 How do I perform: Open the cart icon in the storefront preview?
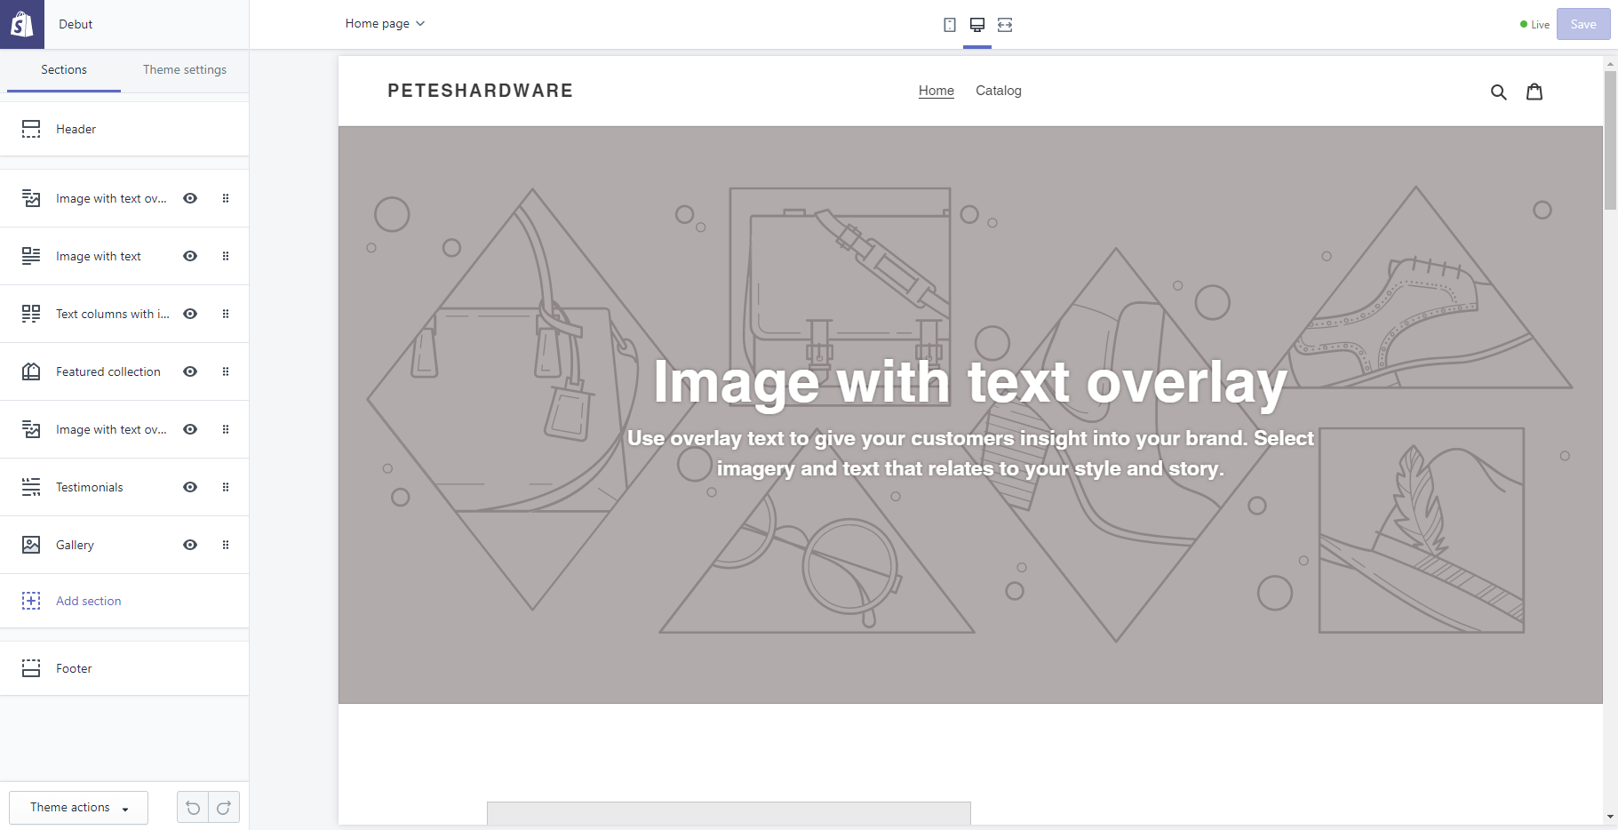pyautogui.click(x=1534, y=91)
